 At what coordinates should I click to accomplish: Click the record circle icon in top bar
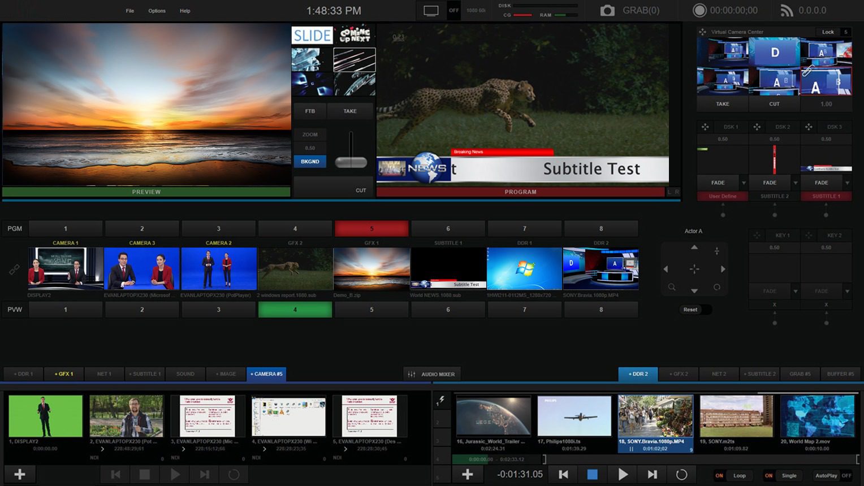point(699,11)
